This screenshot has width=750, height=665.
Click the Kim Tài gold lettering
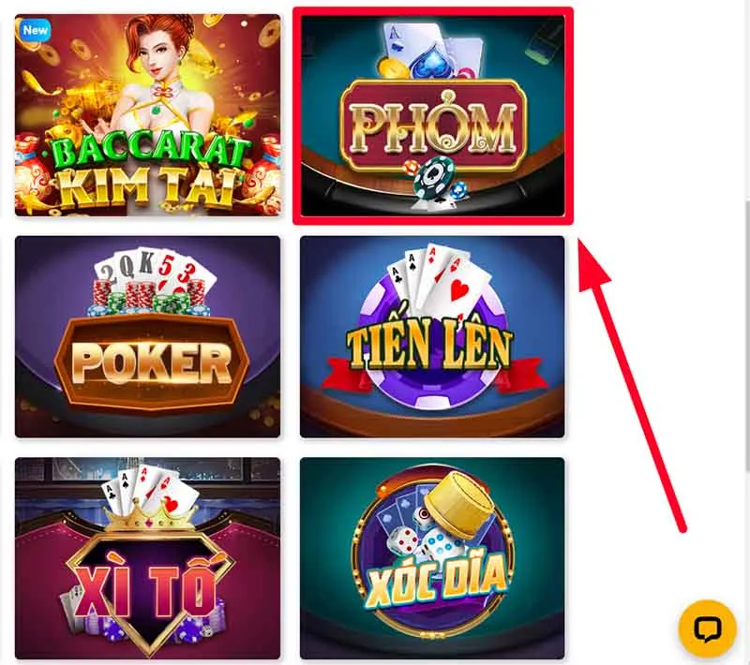coord(147,186)
